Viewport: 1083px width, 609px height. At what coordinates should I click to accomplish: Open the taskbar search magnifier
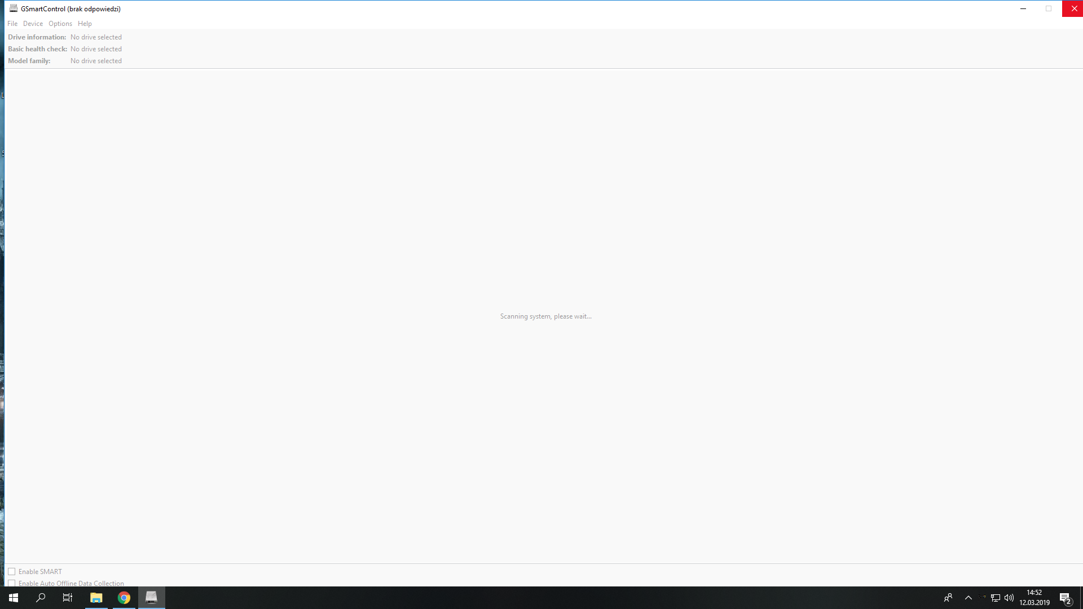tap(41, 598)
